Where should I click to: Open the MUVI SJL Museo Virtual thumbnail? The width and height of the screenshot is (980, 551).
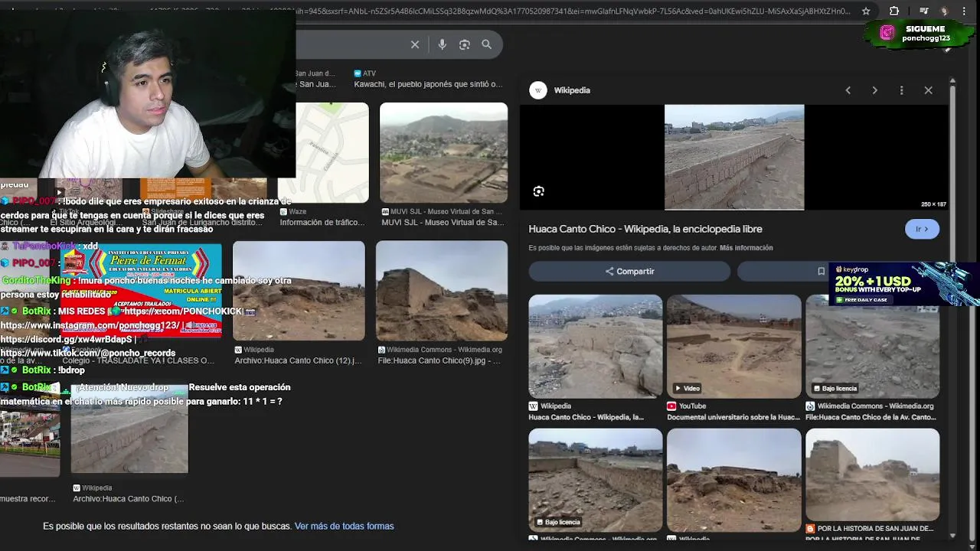443,153
